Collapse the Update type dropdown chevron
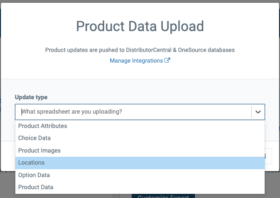Screen dimensions: 280x198 pos(258,112)
